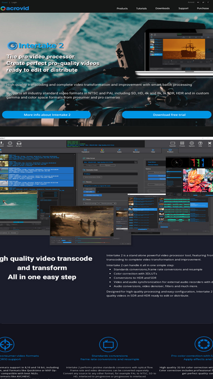Image resolution: width=213 pixels, height=379 pixels.
Task: Click More info about Intertake 2
Action: coord(47,115)
